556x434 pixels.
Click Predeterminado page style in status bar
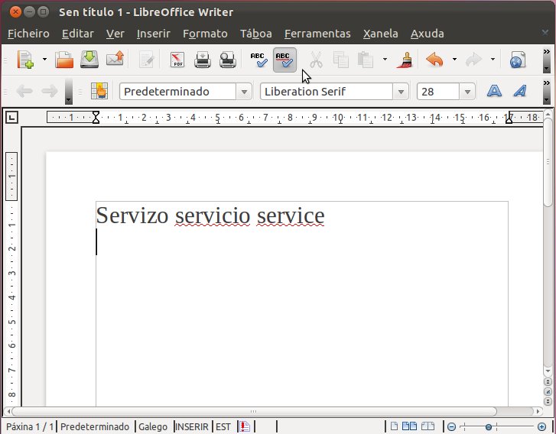(95, 426)
